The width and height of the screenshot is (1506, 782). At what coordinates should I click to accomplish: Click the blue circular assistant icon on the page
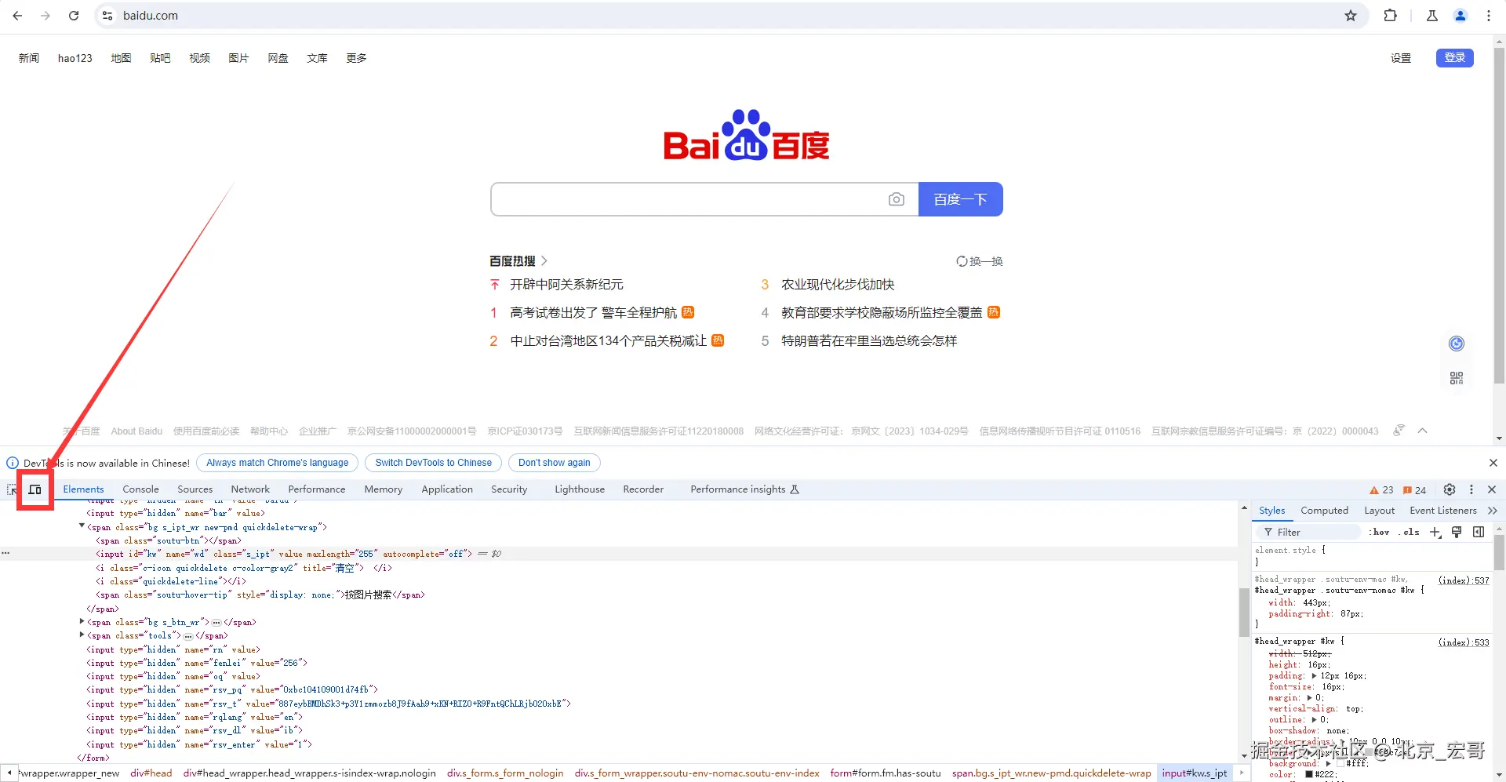[x=1457, y=344]
